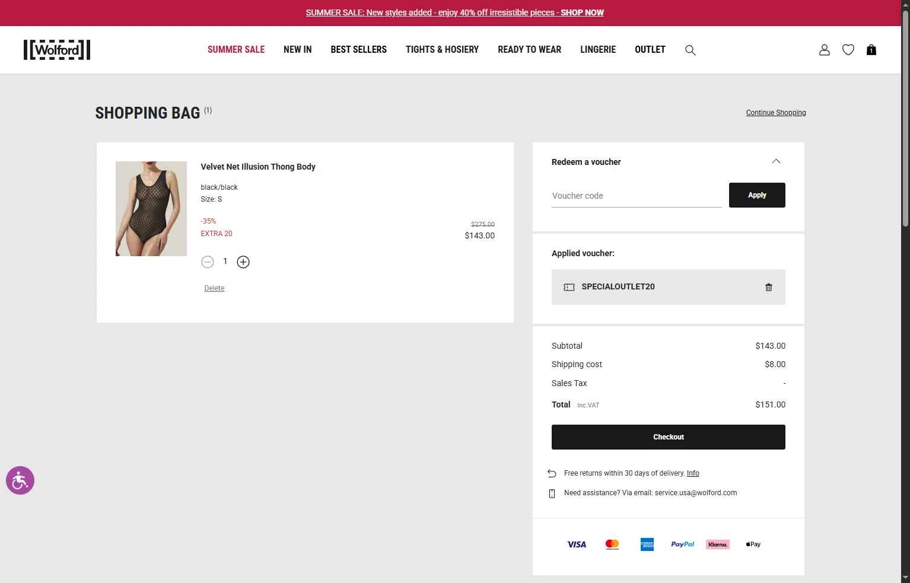Click the phone assistance icon
Viewport: 910px width, 583px height.
(552, 493)
